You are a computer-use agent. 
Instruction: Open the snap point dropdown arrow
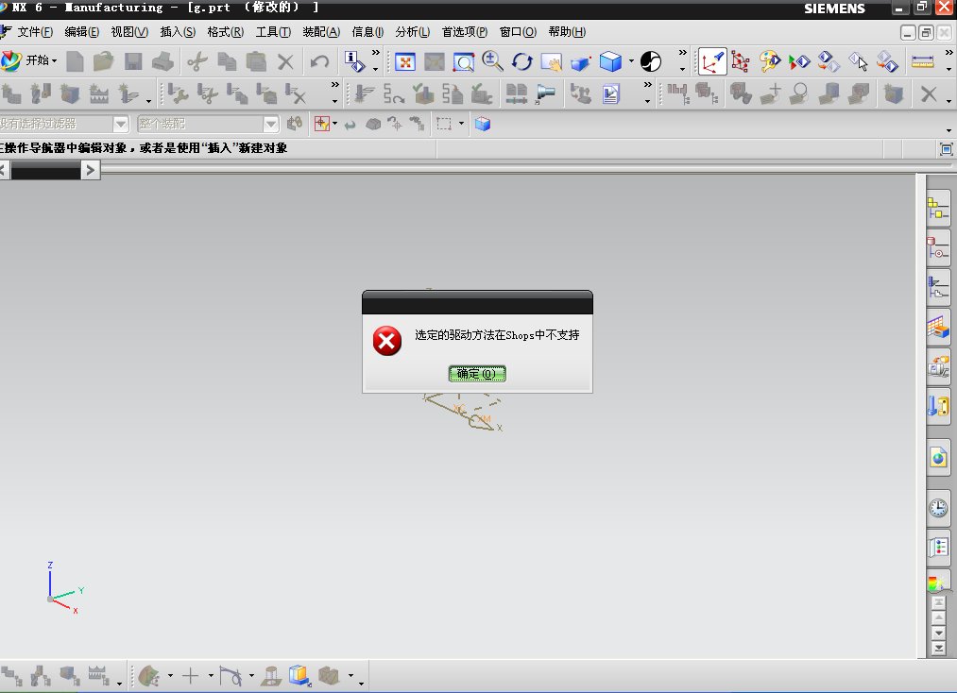click(335, 124)
